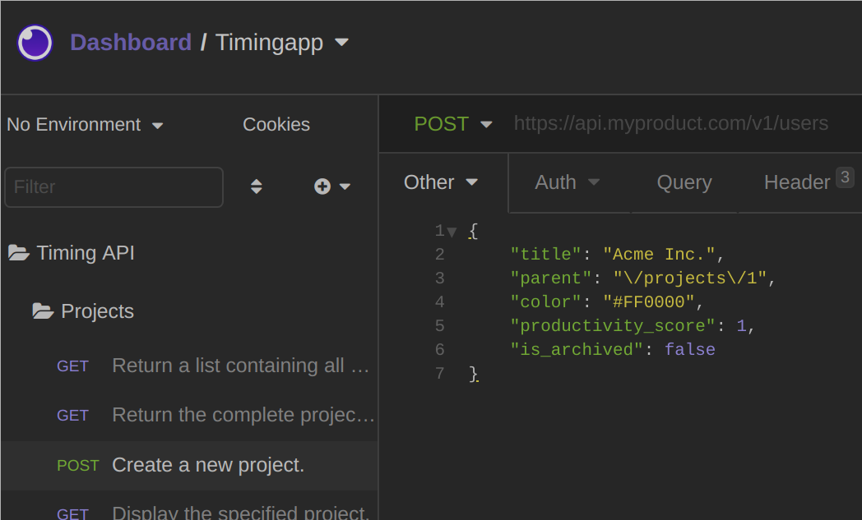Viewport: 862px width, 520px height.
Task: Switch to the Header tab
Action: 797,182
